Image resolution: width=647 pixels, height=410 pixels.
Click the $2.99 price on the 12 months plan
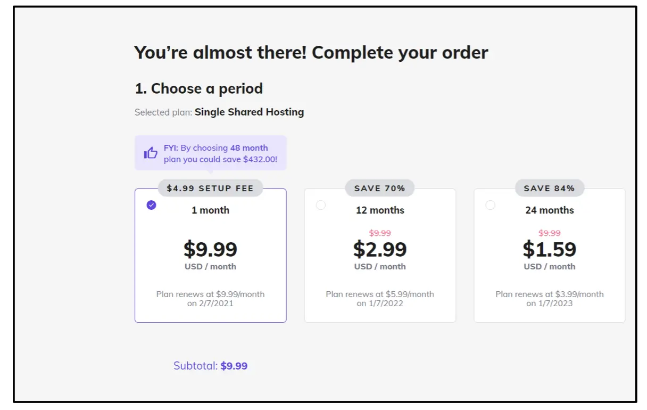pos(380,249)
